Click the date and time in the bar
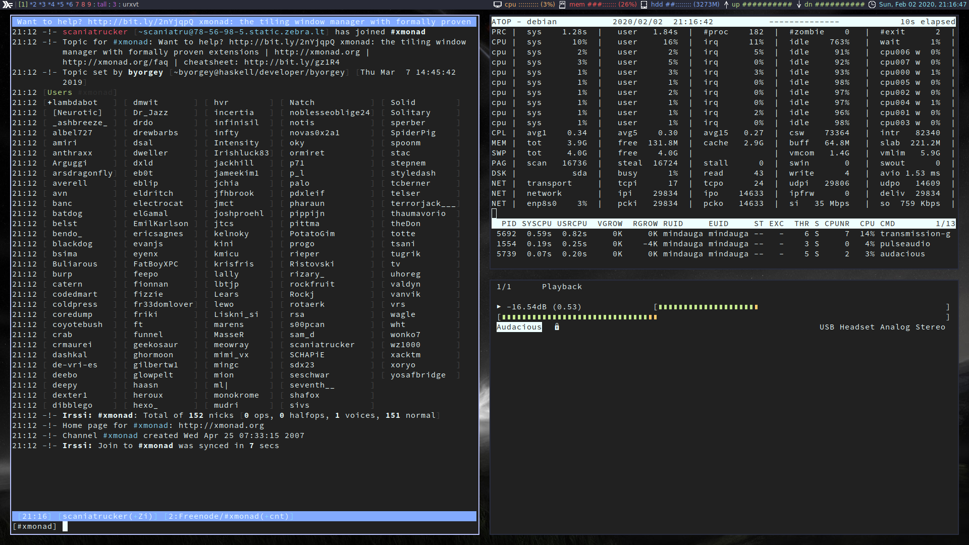969x545 pixels. pos(923,5)
